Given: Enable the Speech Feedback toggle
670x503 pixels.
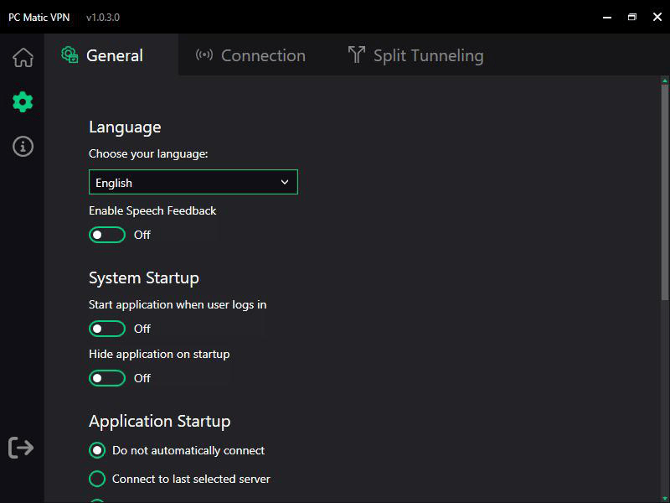Looking at the screenshot, I should pyautogui.click(x=106, y=235).
